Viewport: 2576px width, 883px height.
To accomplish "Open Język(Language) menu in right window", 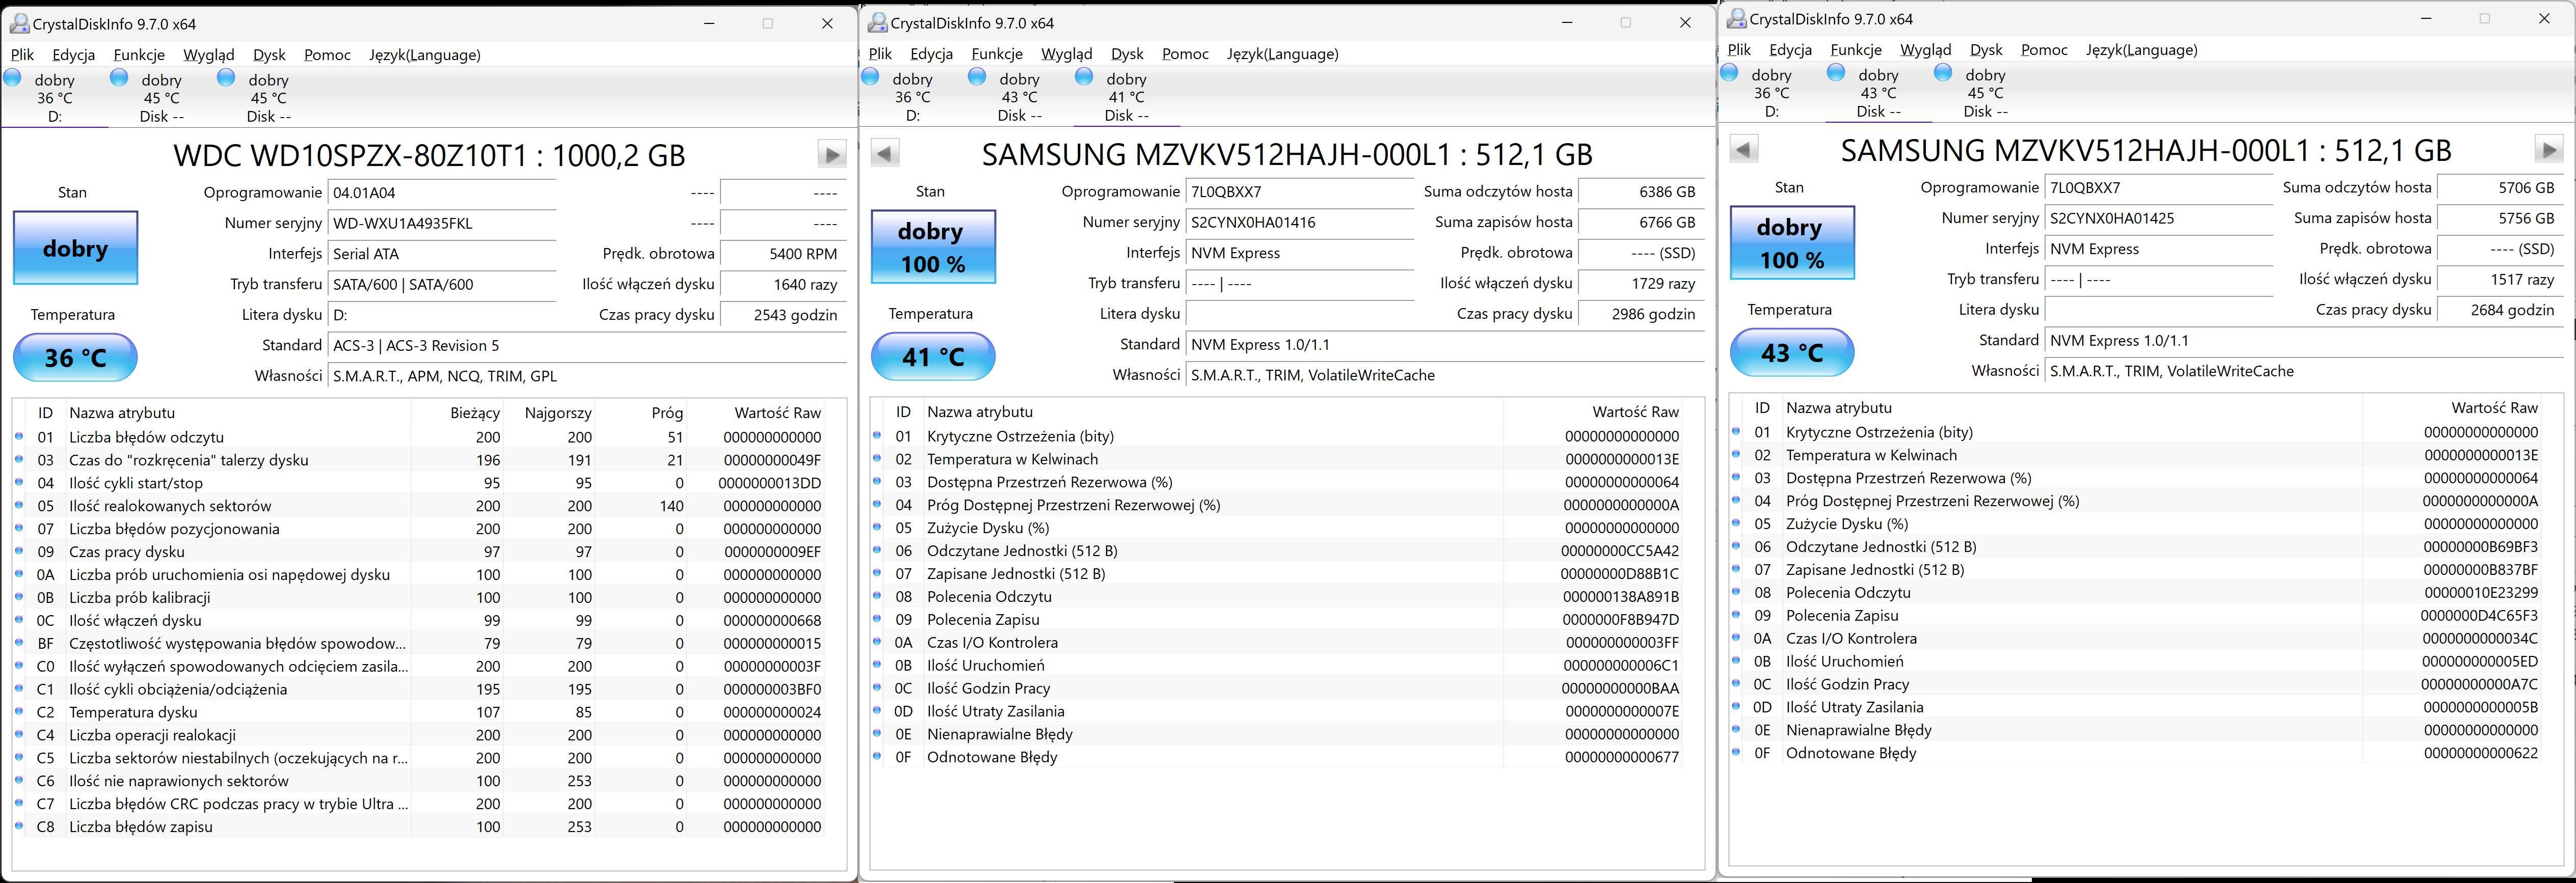I will (x=2142, y=50).
